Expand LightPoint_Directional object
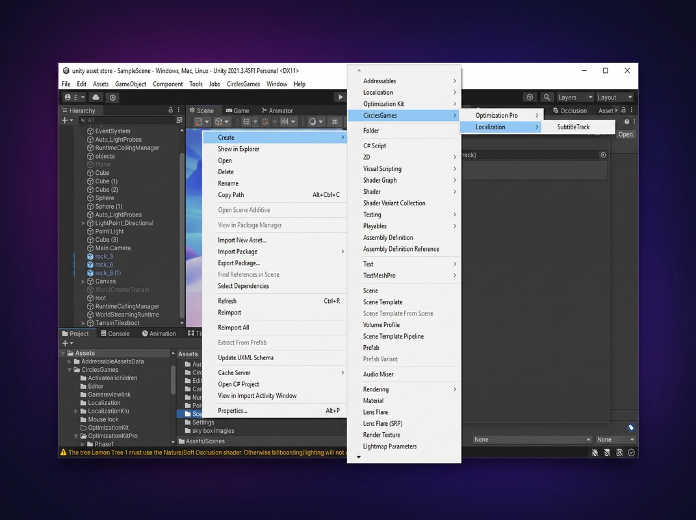Screen dimensions: 696x520 pos(83,224)
